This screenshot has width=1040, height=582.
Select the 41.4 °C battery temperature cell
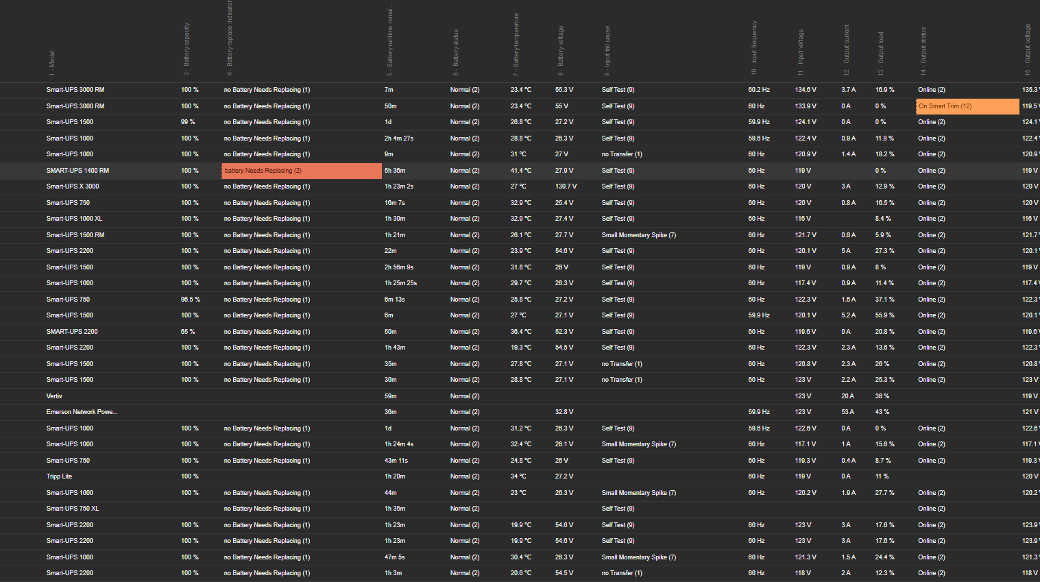520,171
